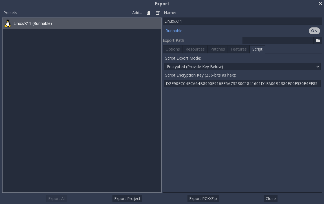324x204 pixels.
Task: Click Add to create a new preset
Action: [137, 13]
